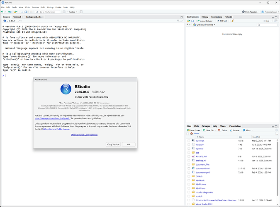The height and width of the screenshot is (207, 280).
Task: Open the Global Environment dropdown
Action: 204,25
